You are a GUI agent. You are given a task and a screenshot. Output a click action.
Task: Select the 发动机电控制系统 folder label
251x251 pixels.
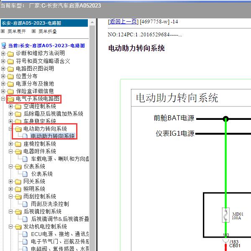[x=45, y=226]
